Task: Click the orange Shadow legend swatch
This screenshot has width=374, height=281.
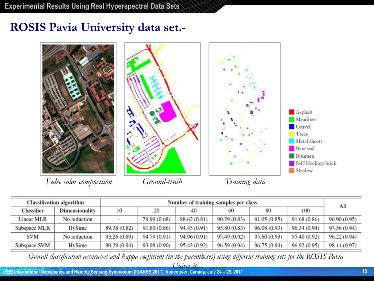Action: tap(291, 171)
